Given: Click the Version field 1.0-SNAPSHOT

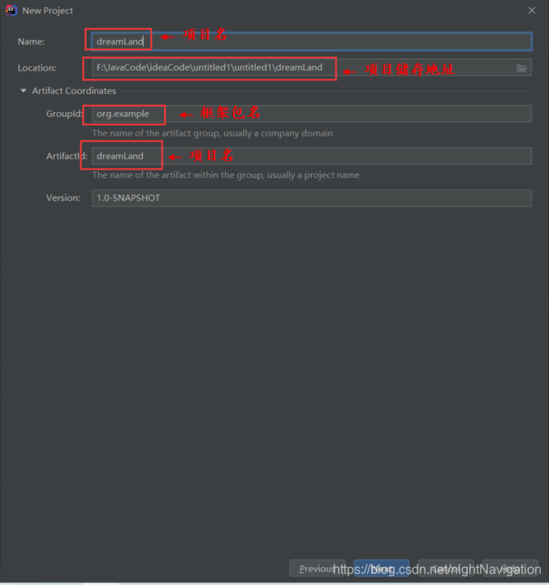Looking at the screenshot, I should click(312, 197).
